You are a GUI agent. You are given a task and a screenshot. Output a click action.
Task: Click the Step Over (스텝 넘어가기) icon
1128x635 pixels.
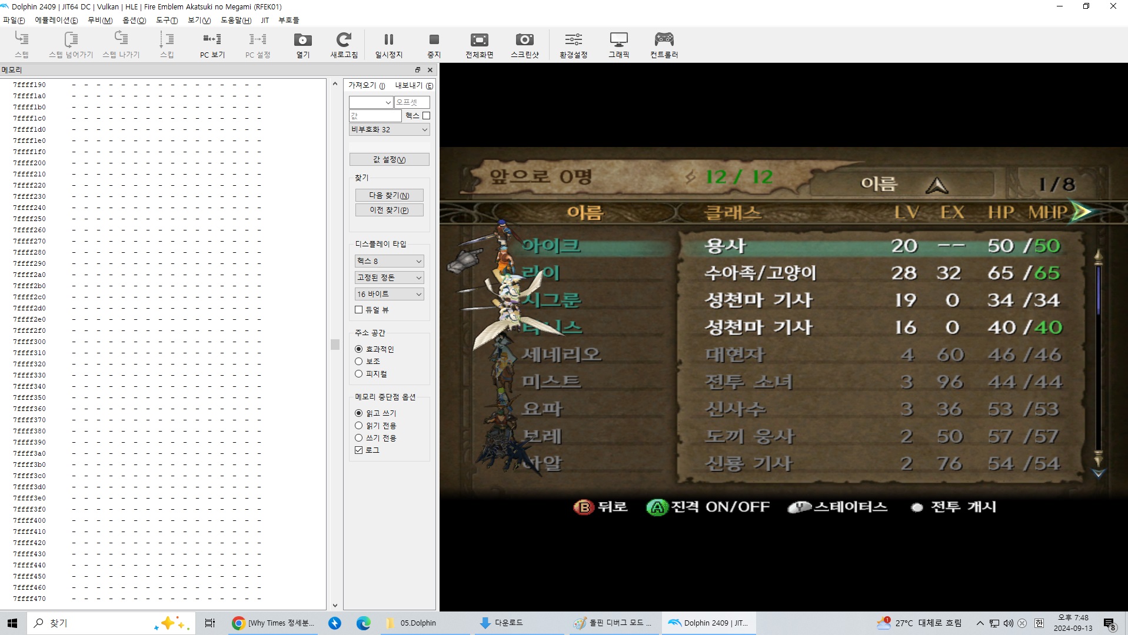point(71,45)
